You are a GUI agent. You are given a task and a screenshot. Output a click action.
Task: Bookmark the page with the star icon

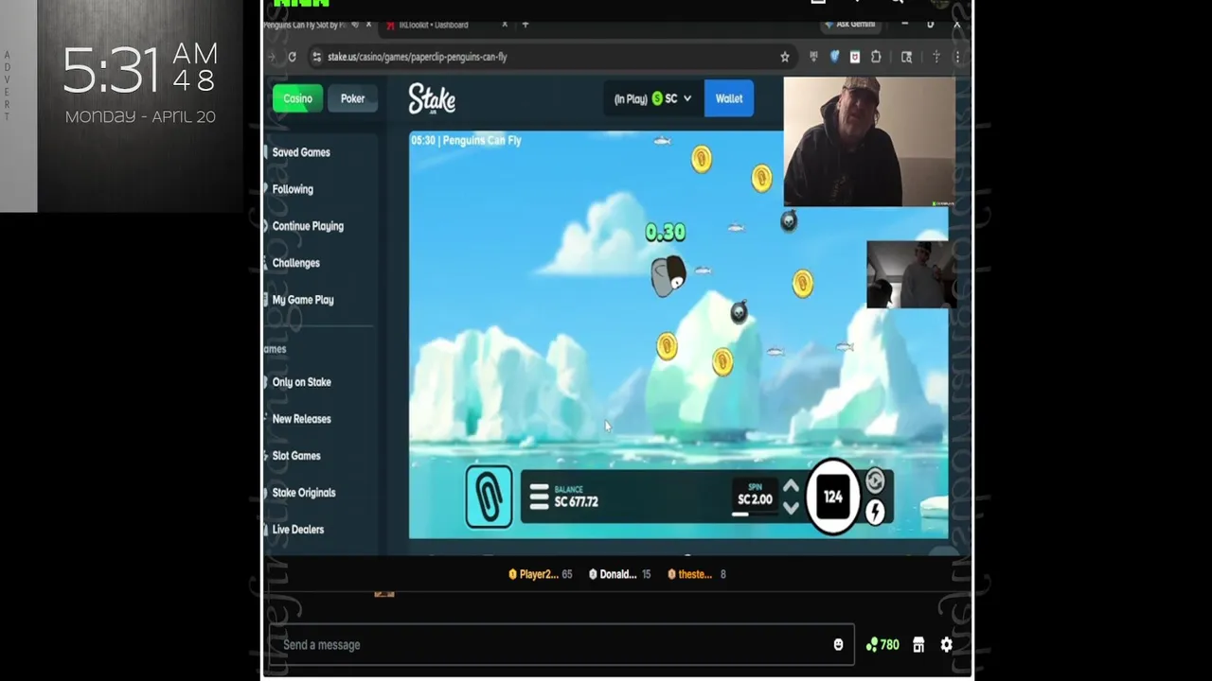785,57
